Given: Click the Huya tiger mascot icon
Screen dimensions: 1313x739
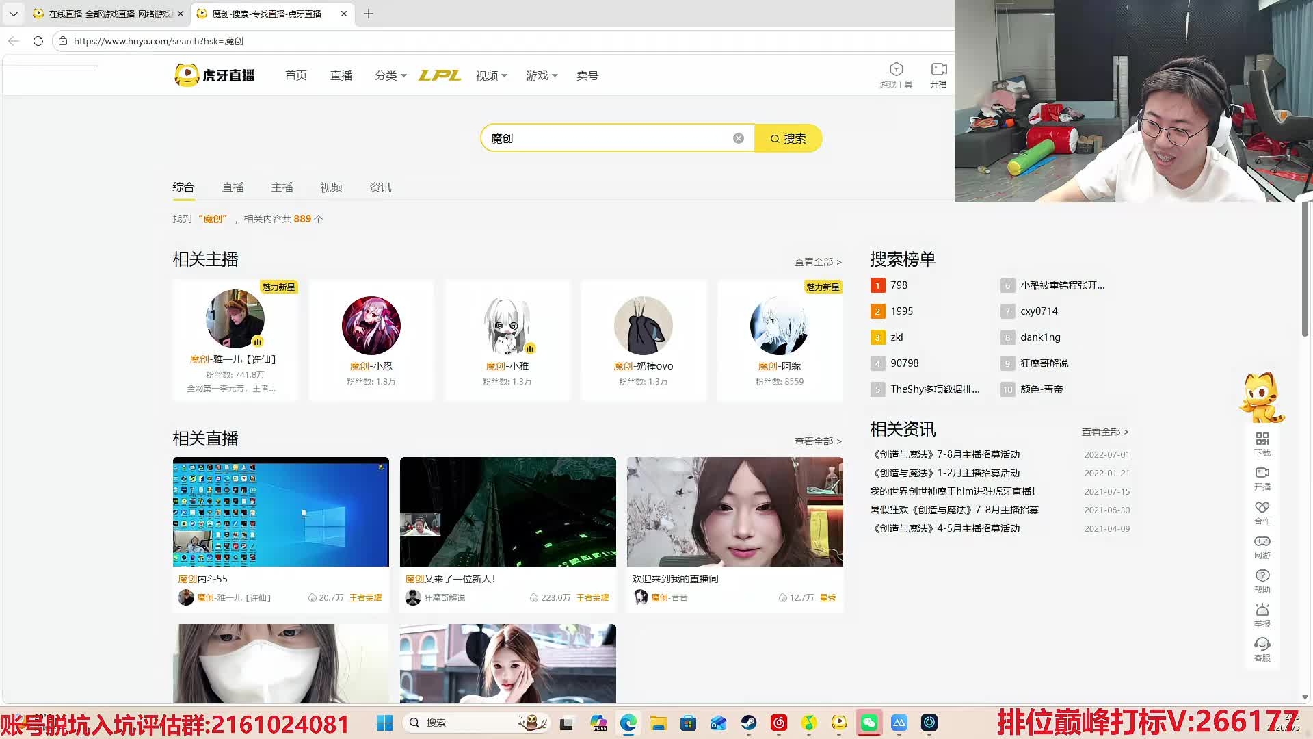Looking at the screenshot, I should tap(1262, 398).
